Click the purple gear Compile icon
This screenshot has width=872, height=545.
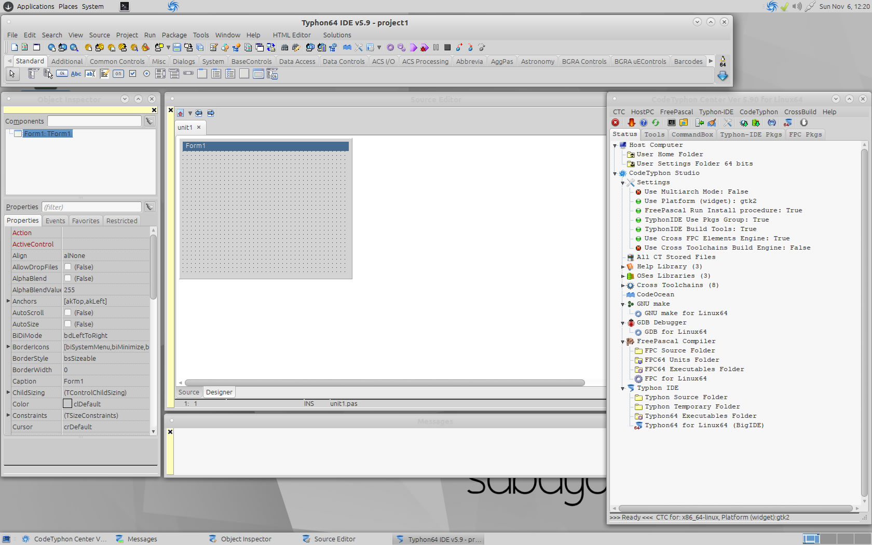[x=390, y=47]
